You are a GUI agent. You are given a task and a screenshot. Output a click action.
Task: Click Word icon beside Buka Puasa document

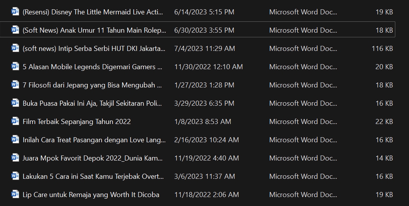pyautogui.click(x=15, y=103)
